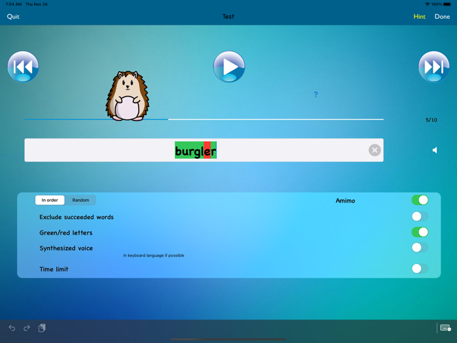Click the blue question mark

tap(315, 95)
